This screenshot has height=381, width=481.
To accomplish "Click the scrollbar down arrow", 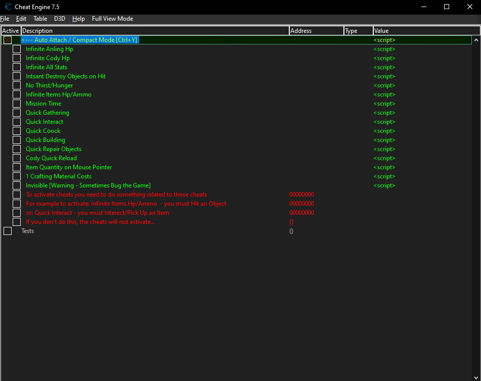I will (x=476, y=377).
